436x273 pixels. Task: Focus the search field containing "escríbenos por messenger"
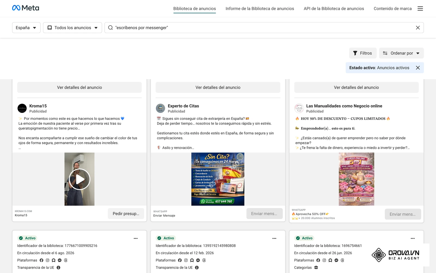pos(264,28)
